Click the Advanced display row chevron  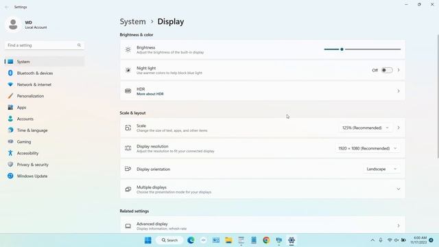(x=399, y=226)
